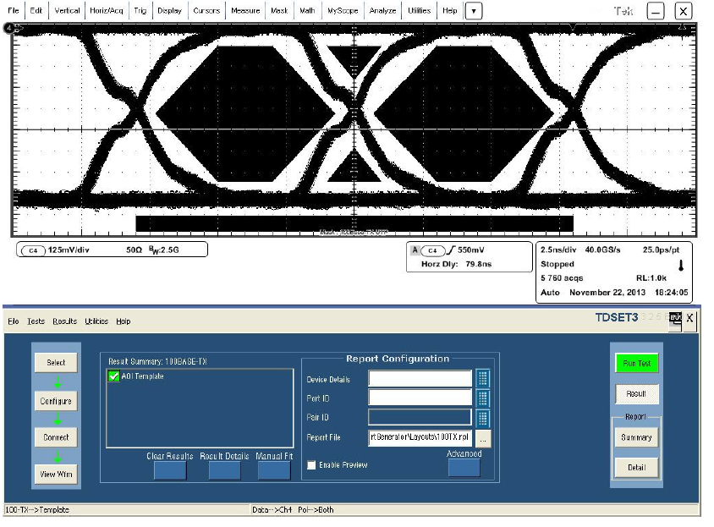Open keypad icon for Pair ID
Viewport: 714px width, 527px height.
(x=483, y=418)
